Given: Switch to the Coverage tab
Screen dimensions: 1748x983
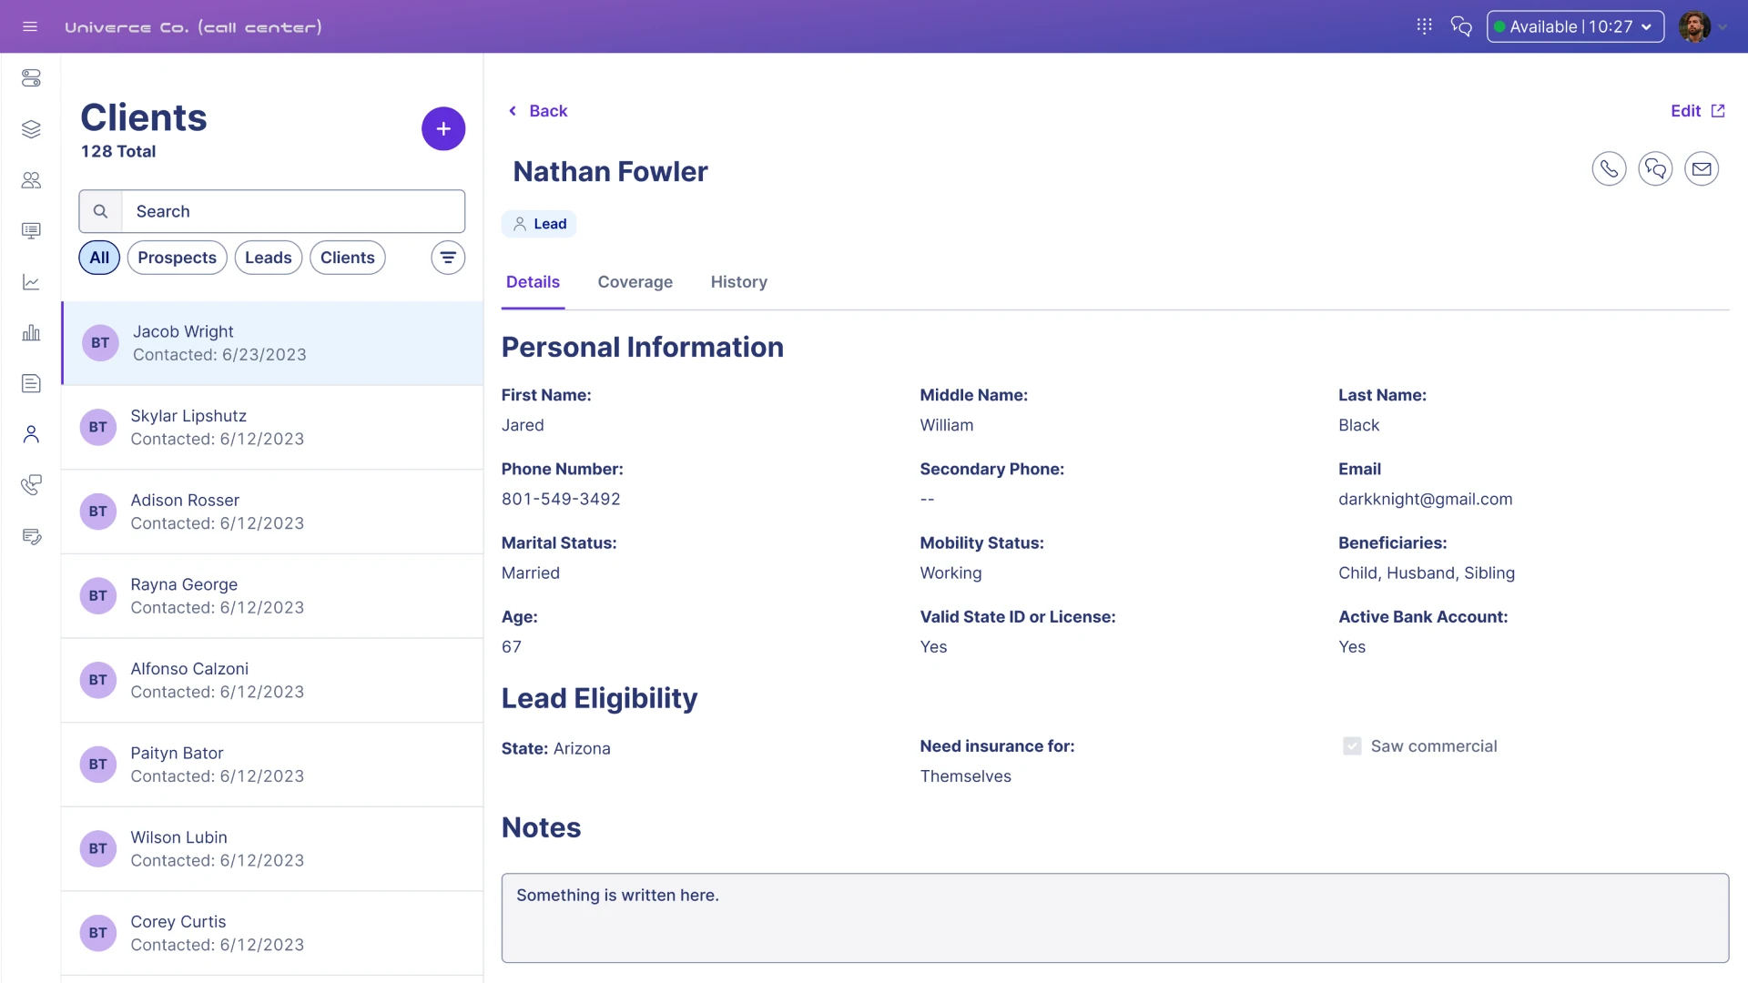Looking at the screenshot, I should pos(635,282).
